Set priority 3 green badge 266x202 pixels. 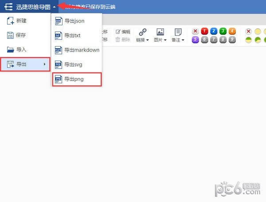pyautogui.click(x=223, y=31)
